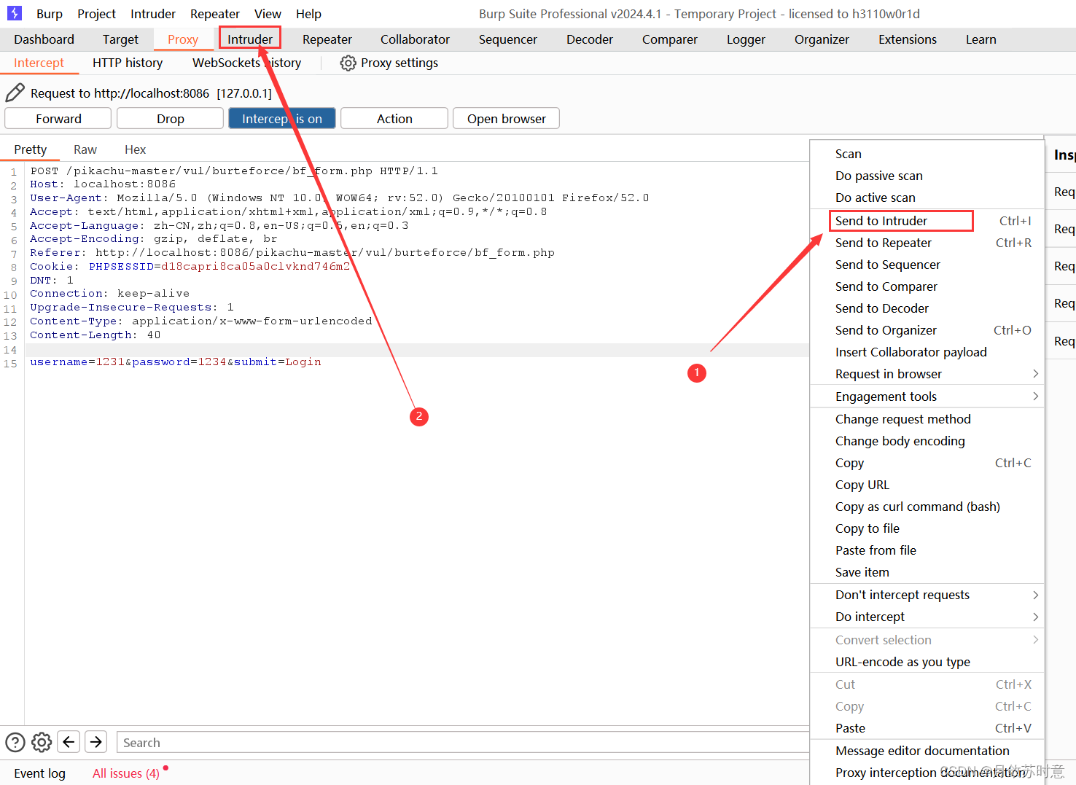Expand Do intercept submenu arrow

click(1036, 617)
